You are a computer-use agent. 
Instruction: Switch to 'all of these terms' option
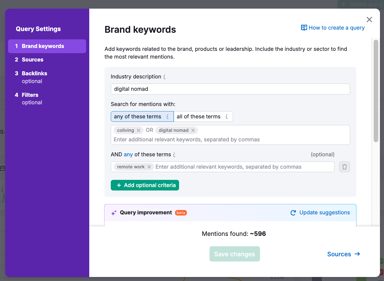[x=199, y=117]
